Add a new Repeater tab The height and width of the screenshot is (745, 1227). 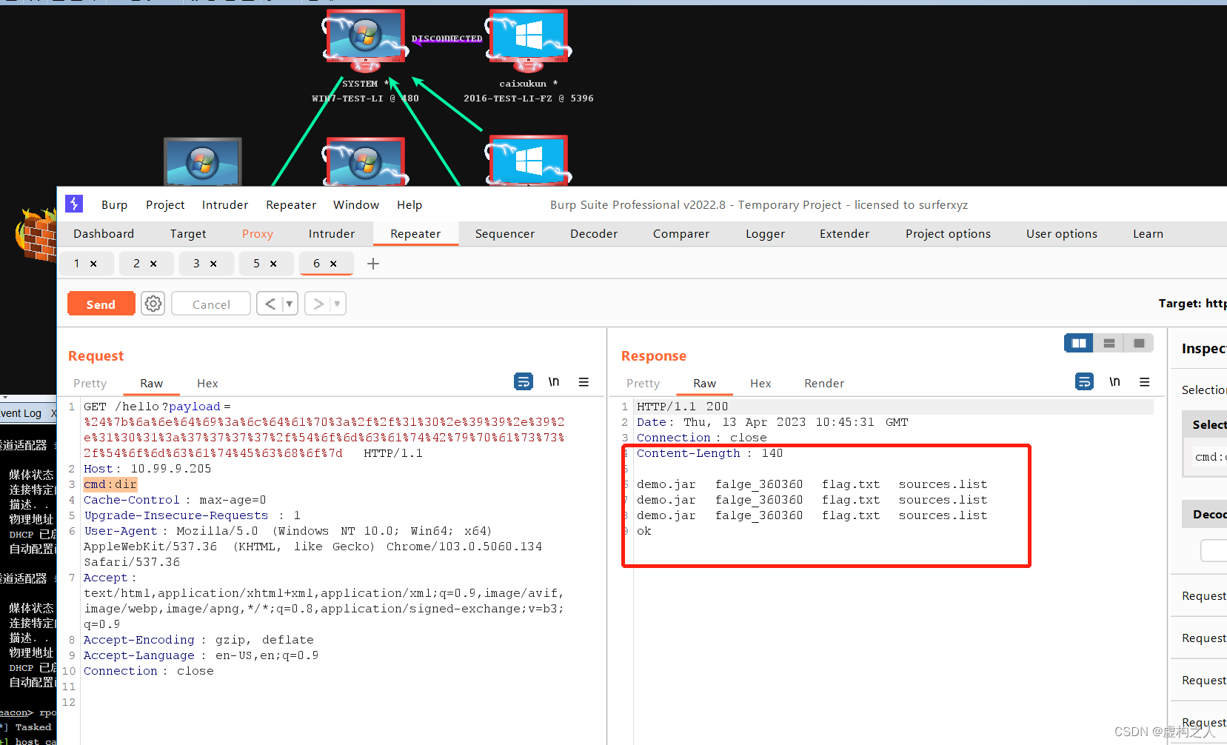point(373,264)
